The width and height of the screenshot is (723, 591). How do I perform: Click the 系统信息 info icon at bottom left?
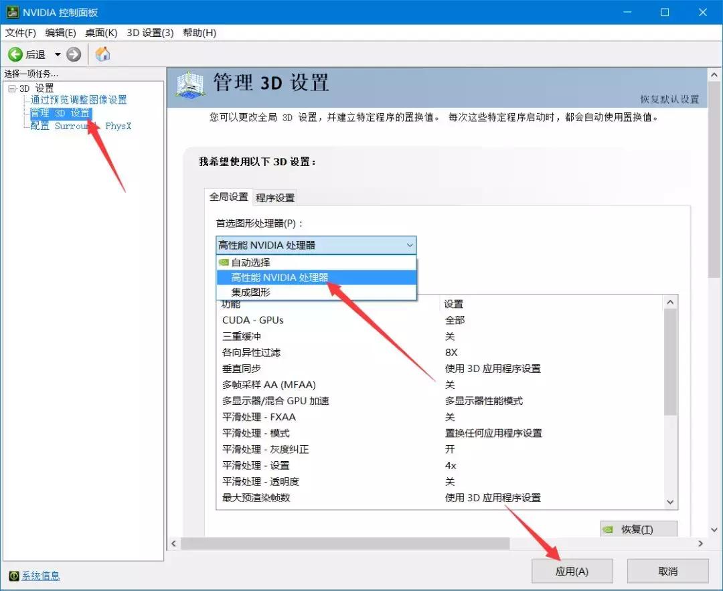(14, 576)
